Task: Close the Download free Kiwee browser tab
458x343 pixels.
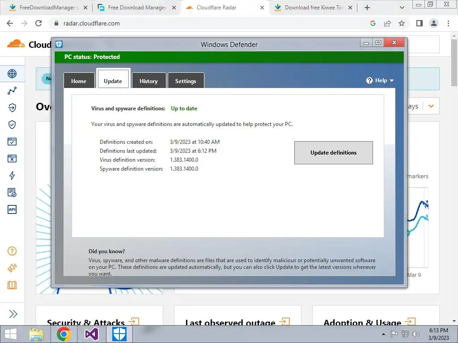Action: pyautogui.click(x=350, y=8)
